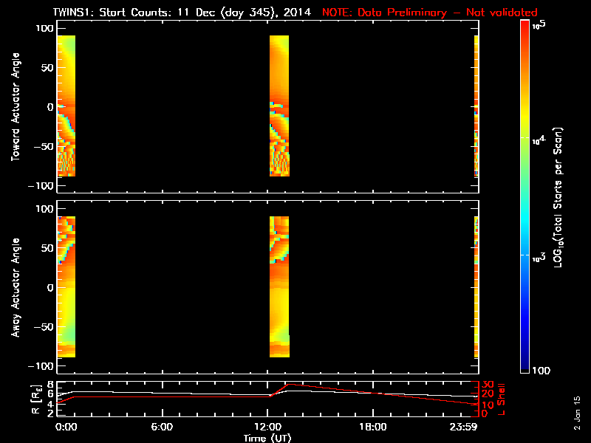Click the LOG10 Total Starts per Scan label
Screen dimensions: 591x443
click(x=560, y=196)
